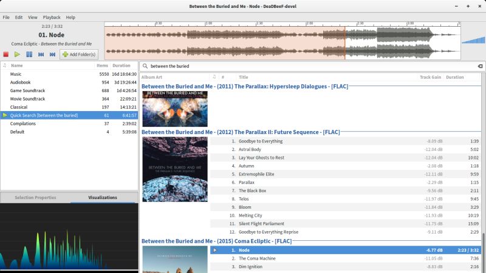
Task: Click the Hypersleep Dialogues album cover
Action: [175, 109]
